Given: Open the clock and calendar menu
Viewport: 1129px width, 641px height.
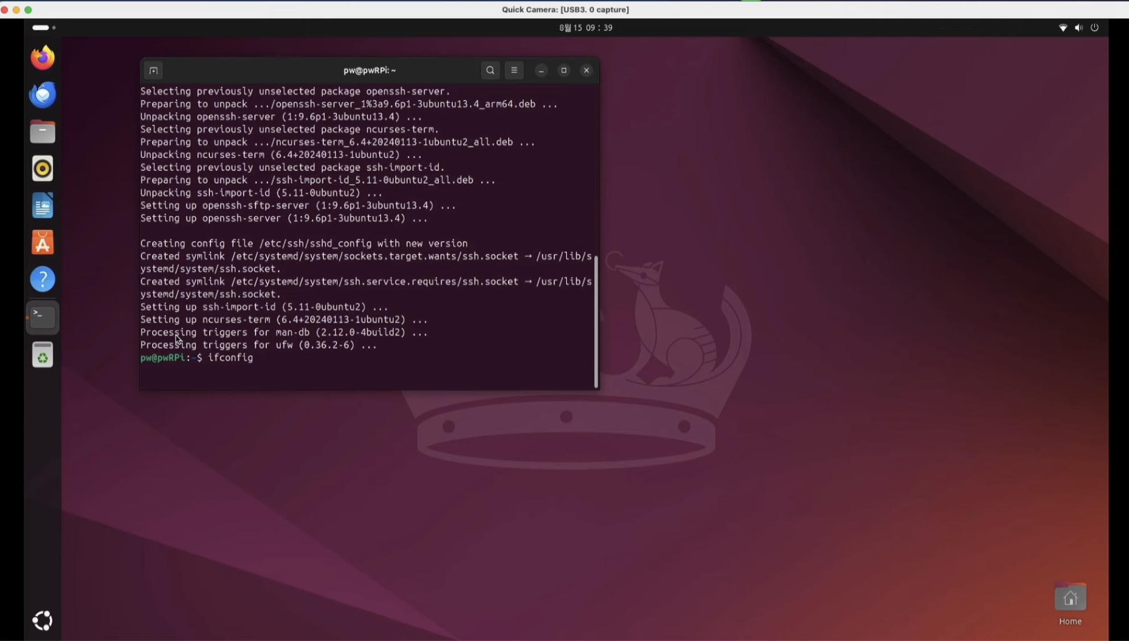Looking at the screenshot, I should click(586, 28).
